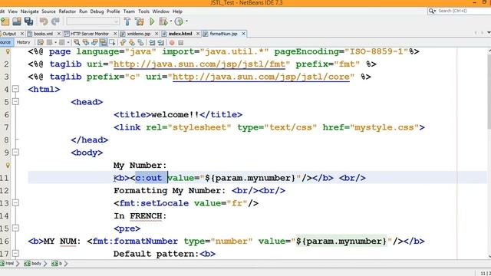This screenshot has height=276, width=491.
Task: Collapse the head fold on line 5
Action: pos(15,102)
